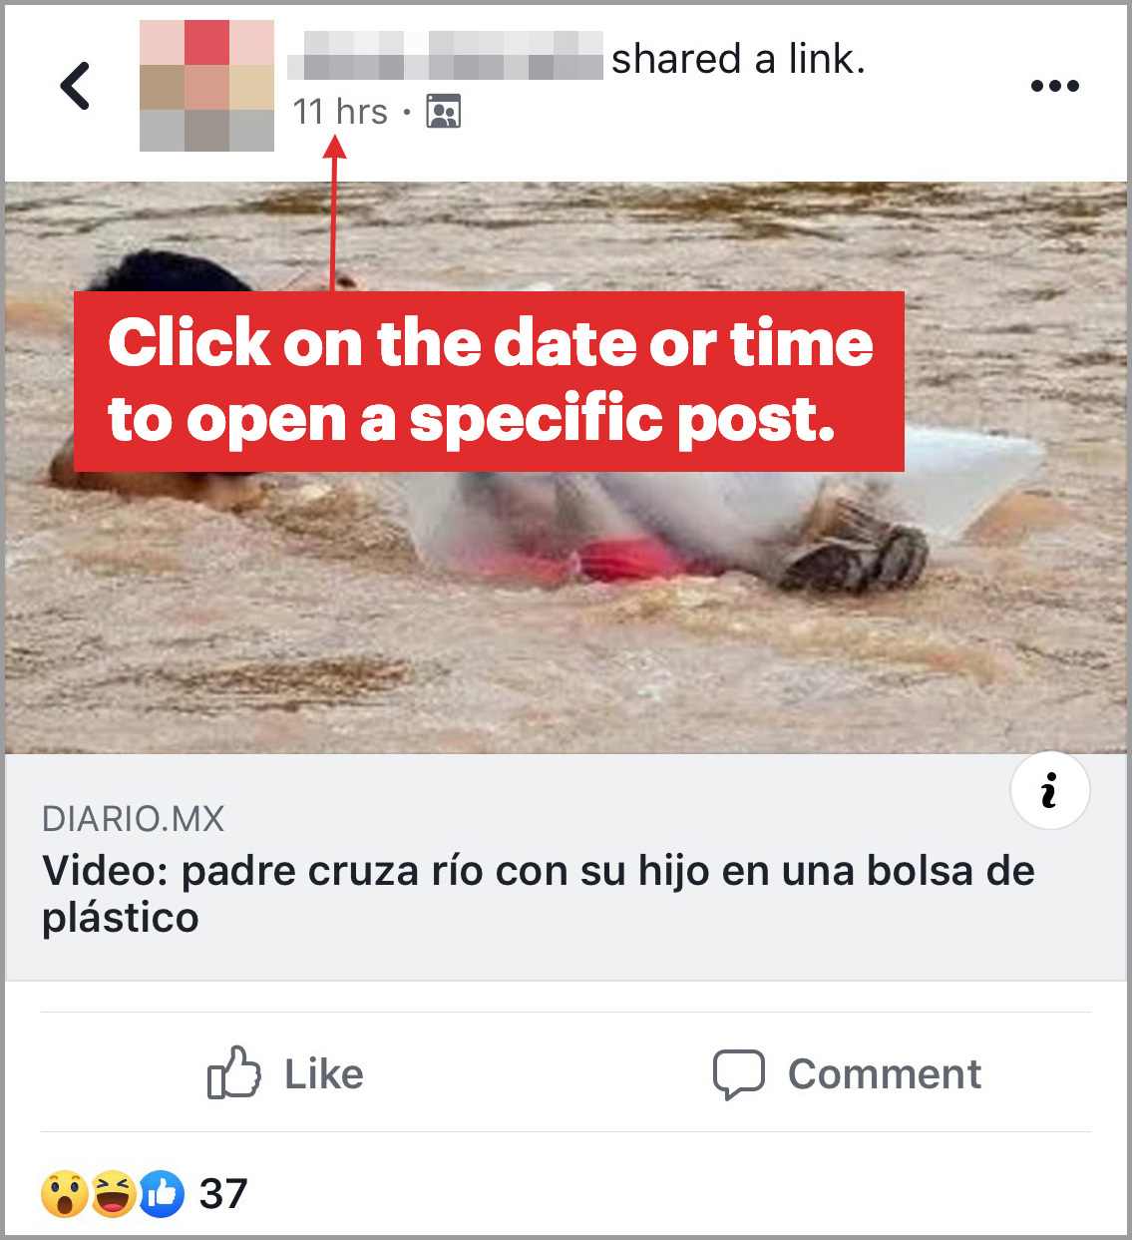
Task: Click the wow reaction emoji
Action: (65, 1194)
